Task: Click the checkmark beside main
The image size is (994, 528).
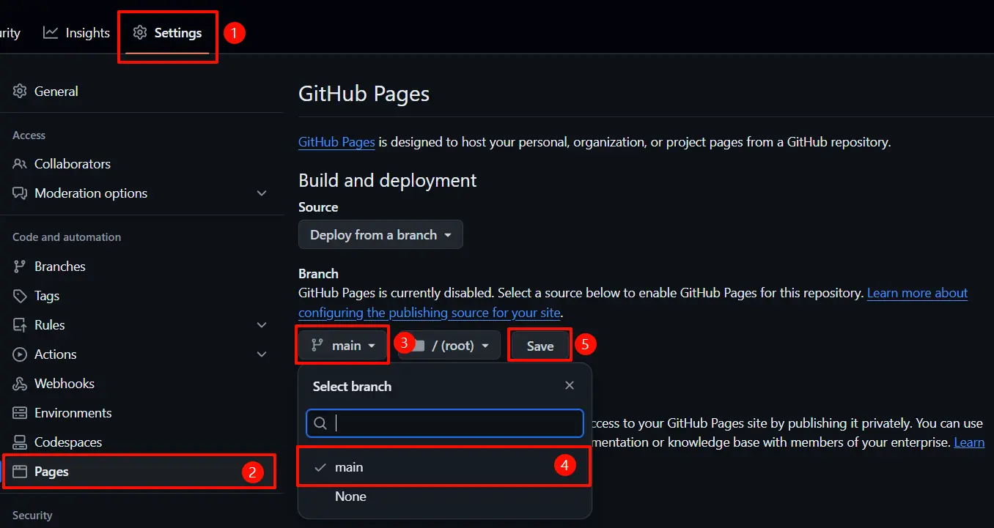Action: [320, 467]
